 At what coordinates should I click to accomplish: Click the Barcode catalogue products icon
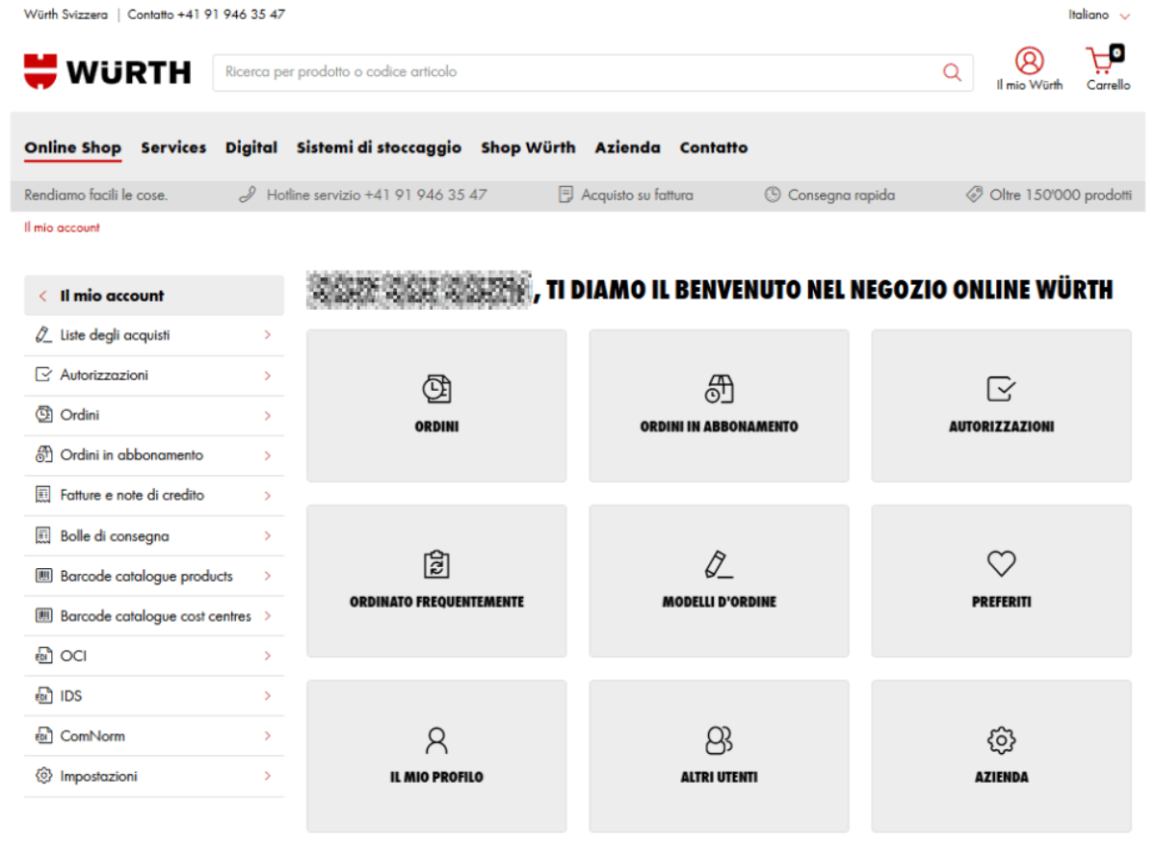(x=43, y=576)
